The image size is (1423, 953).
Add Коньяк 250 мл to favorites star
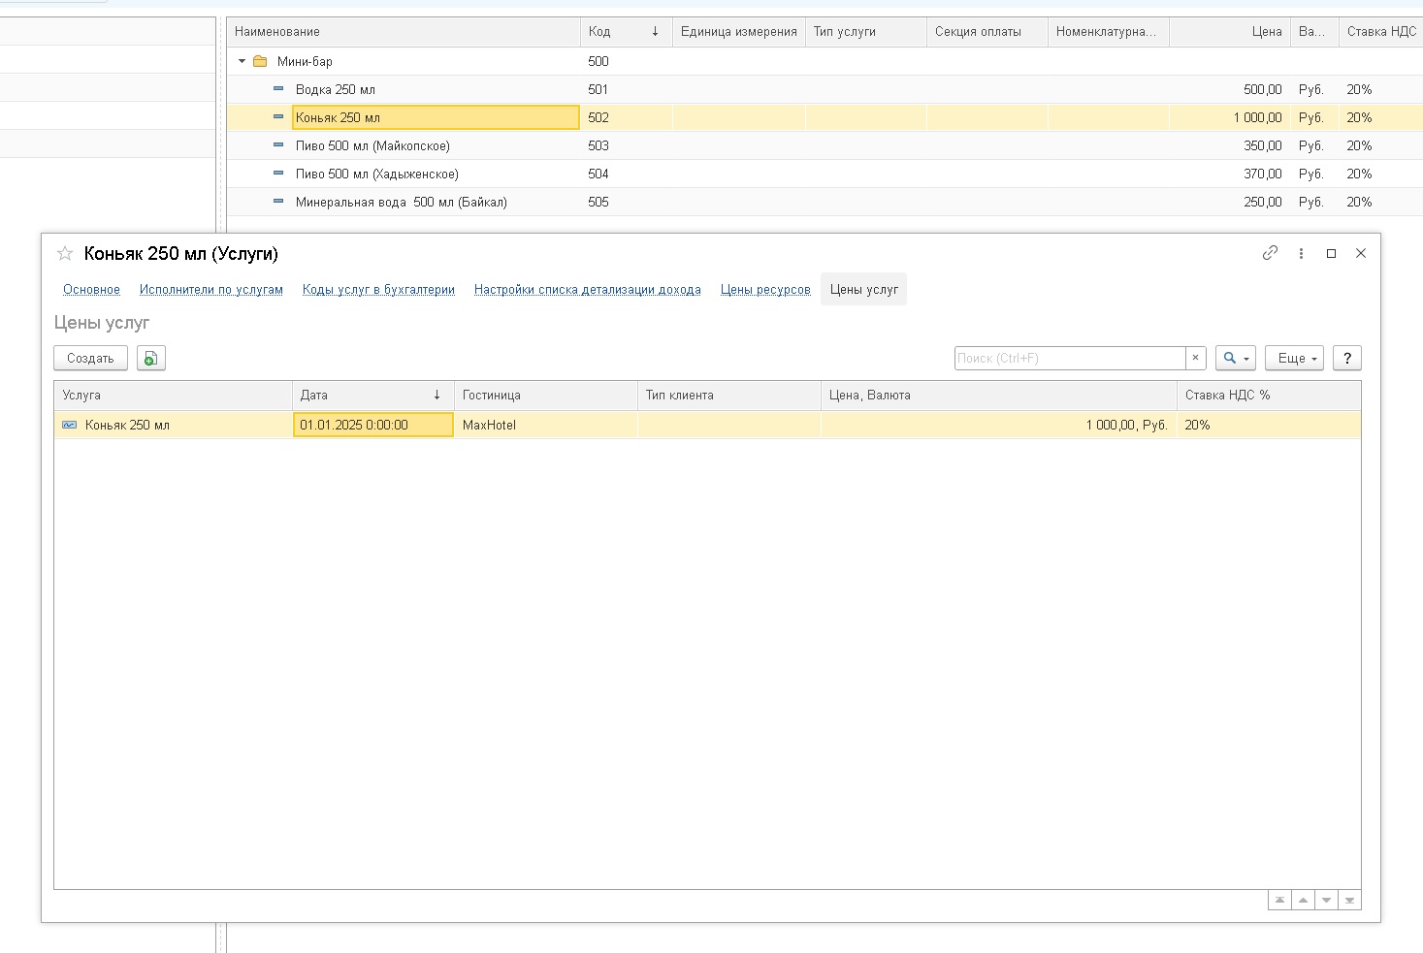point(65,254)
